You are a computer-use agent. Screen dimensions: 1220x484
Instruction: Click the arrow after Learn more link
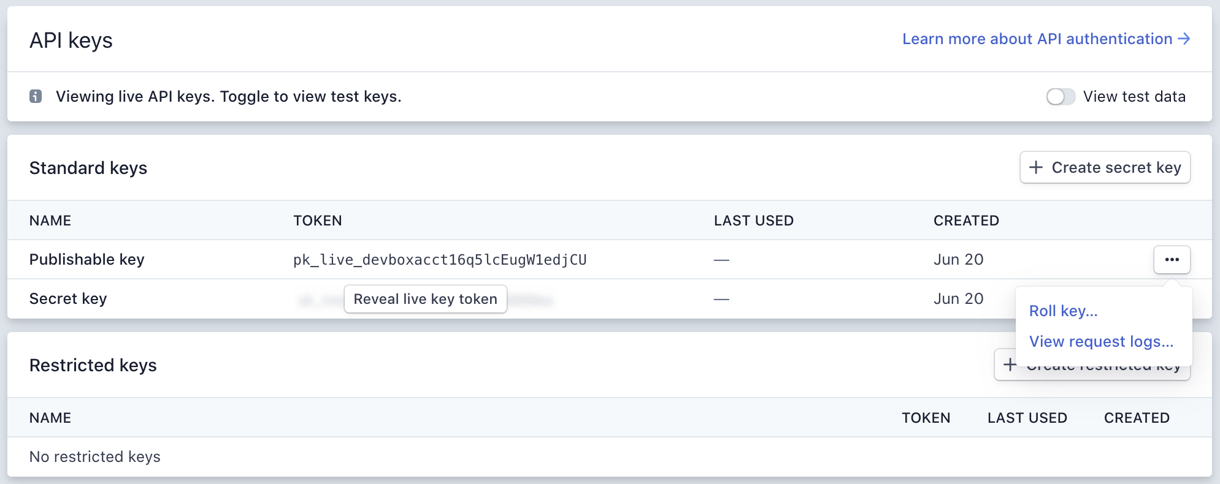coord(1184,39)
